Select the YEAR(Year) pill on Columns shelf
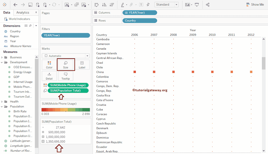Screen dimensions: 268x154 click(x=139, y=13)
